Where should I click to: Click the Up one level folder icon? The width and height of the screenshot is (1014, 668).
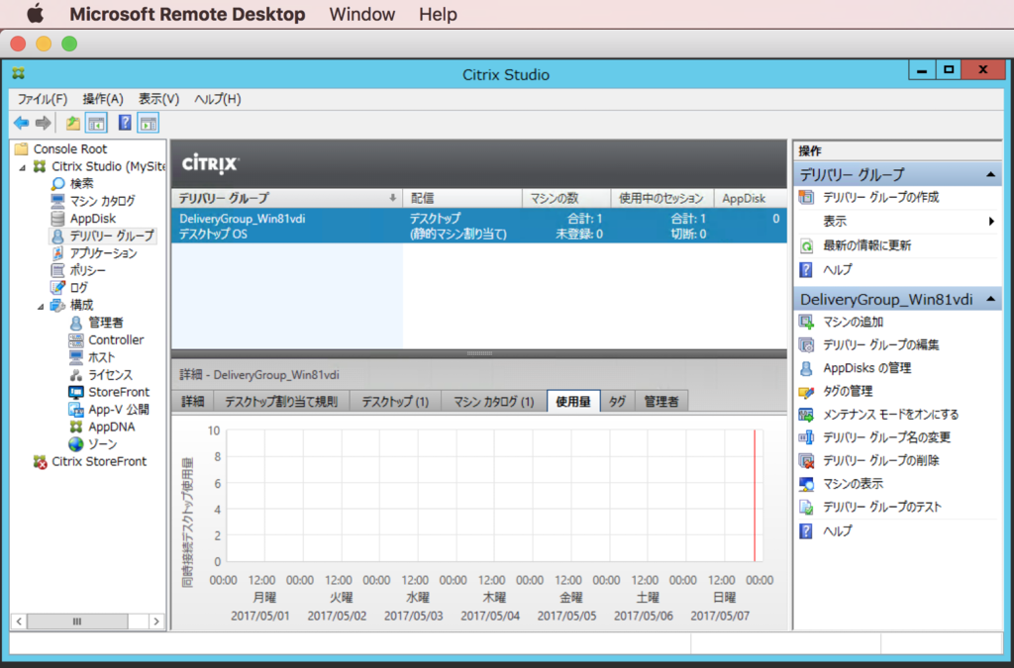click(73, 123)
